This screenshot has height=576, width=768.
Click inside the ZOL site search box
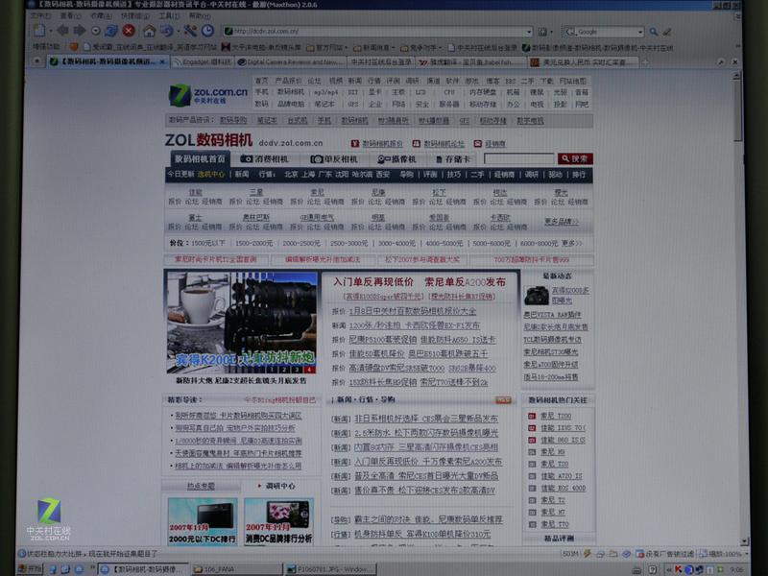(x=519, y=158)
